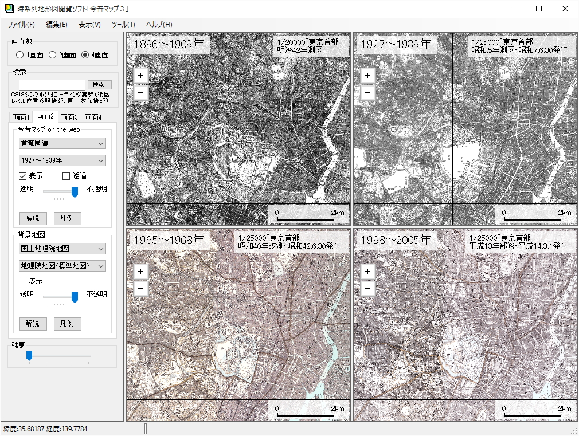
Task: Click the 強調 emphasis slider handle
Action: tap(29, 356)
